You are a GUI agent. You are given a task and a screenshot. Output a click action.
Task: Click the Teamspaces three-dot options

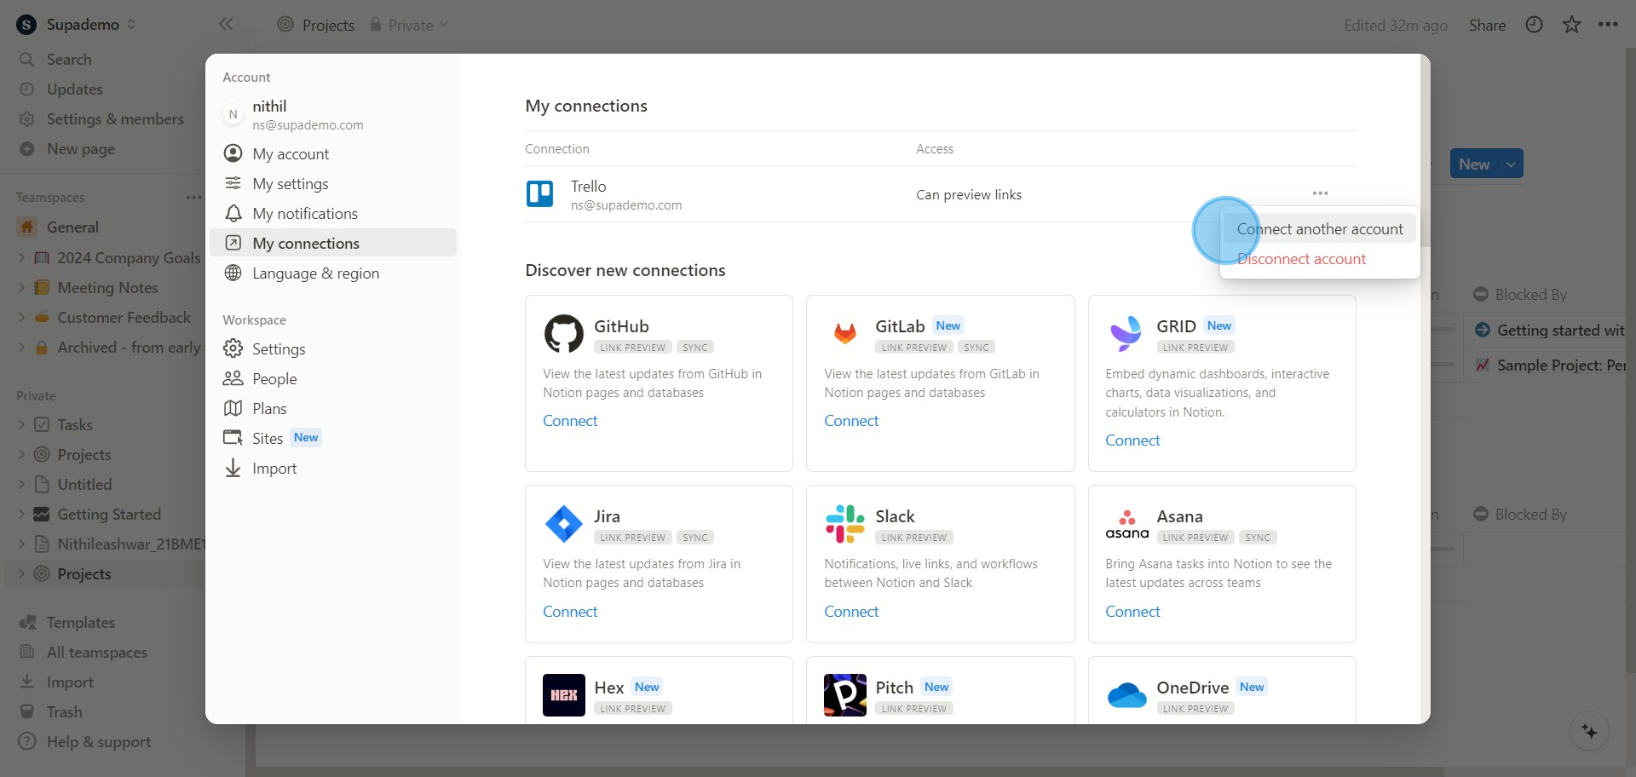(x=194, y=197)
